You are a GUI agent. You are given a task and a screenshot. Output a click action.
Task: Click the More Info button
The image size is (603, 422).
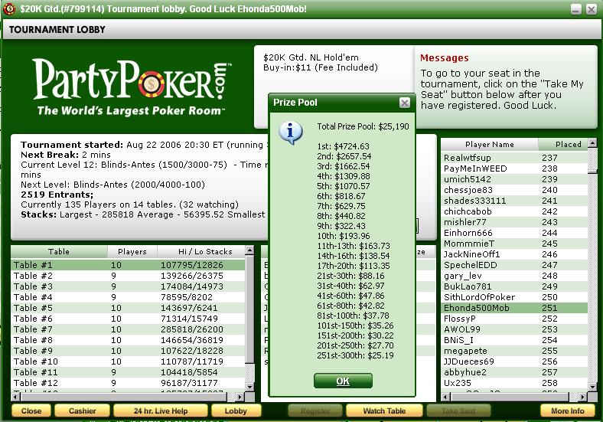point(567,411)
